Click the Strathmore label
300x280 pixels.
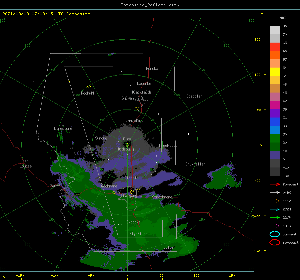point(162,197)
